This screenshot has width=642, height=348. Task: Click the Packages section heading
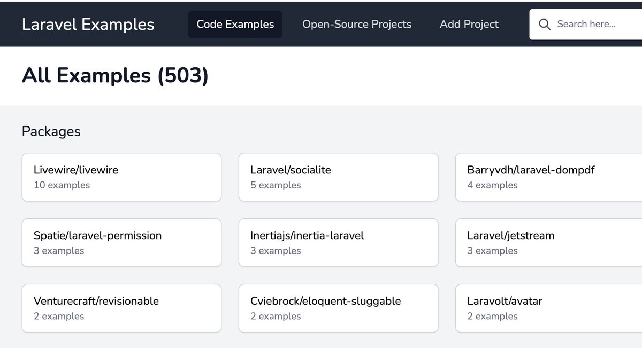point(51,131)
